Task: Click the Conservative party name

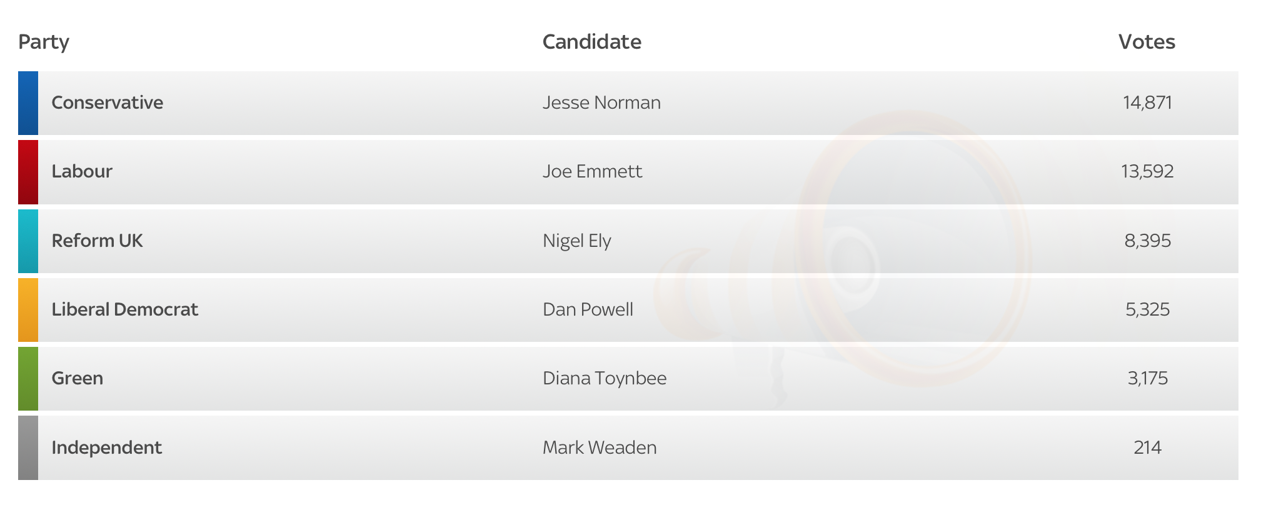Action: pos(107,102)
